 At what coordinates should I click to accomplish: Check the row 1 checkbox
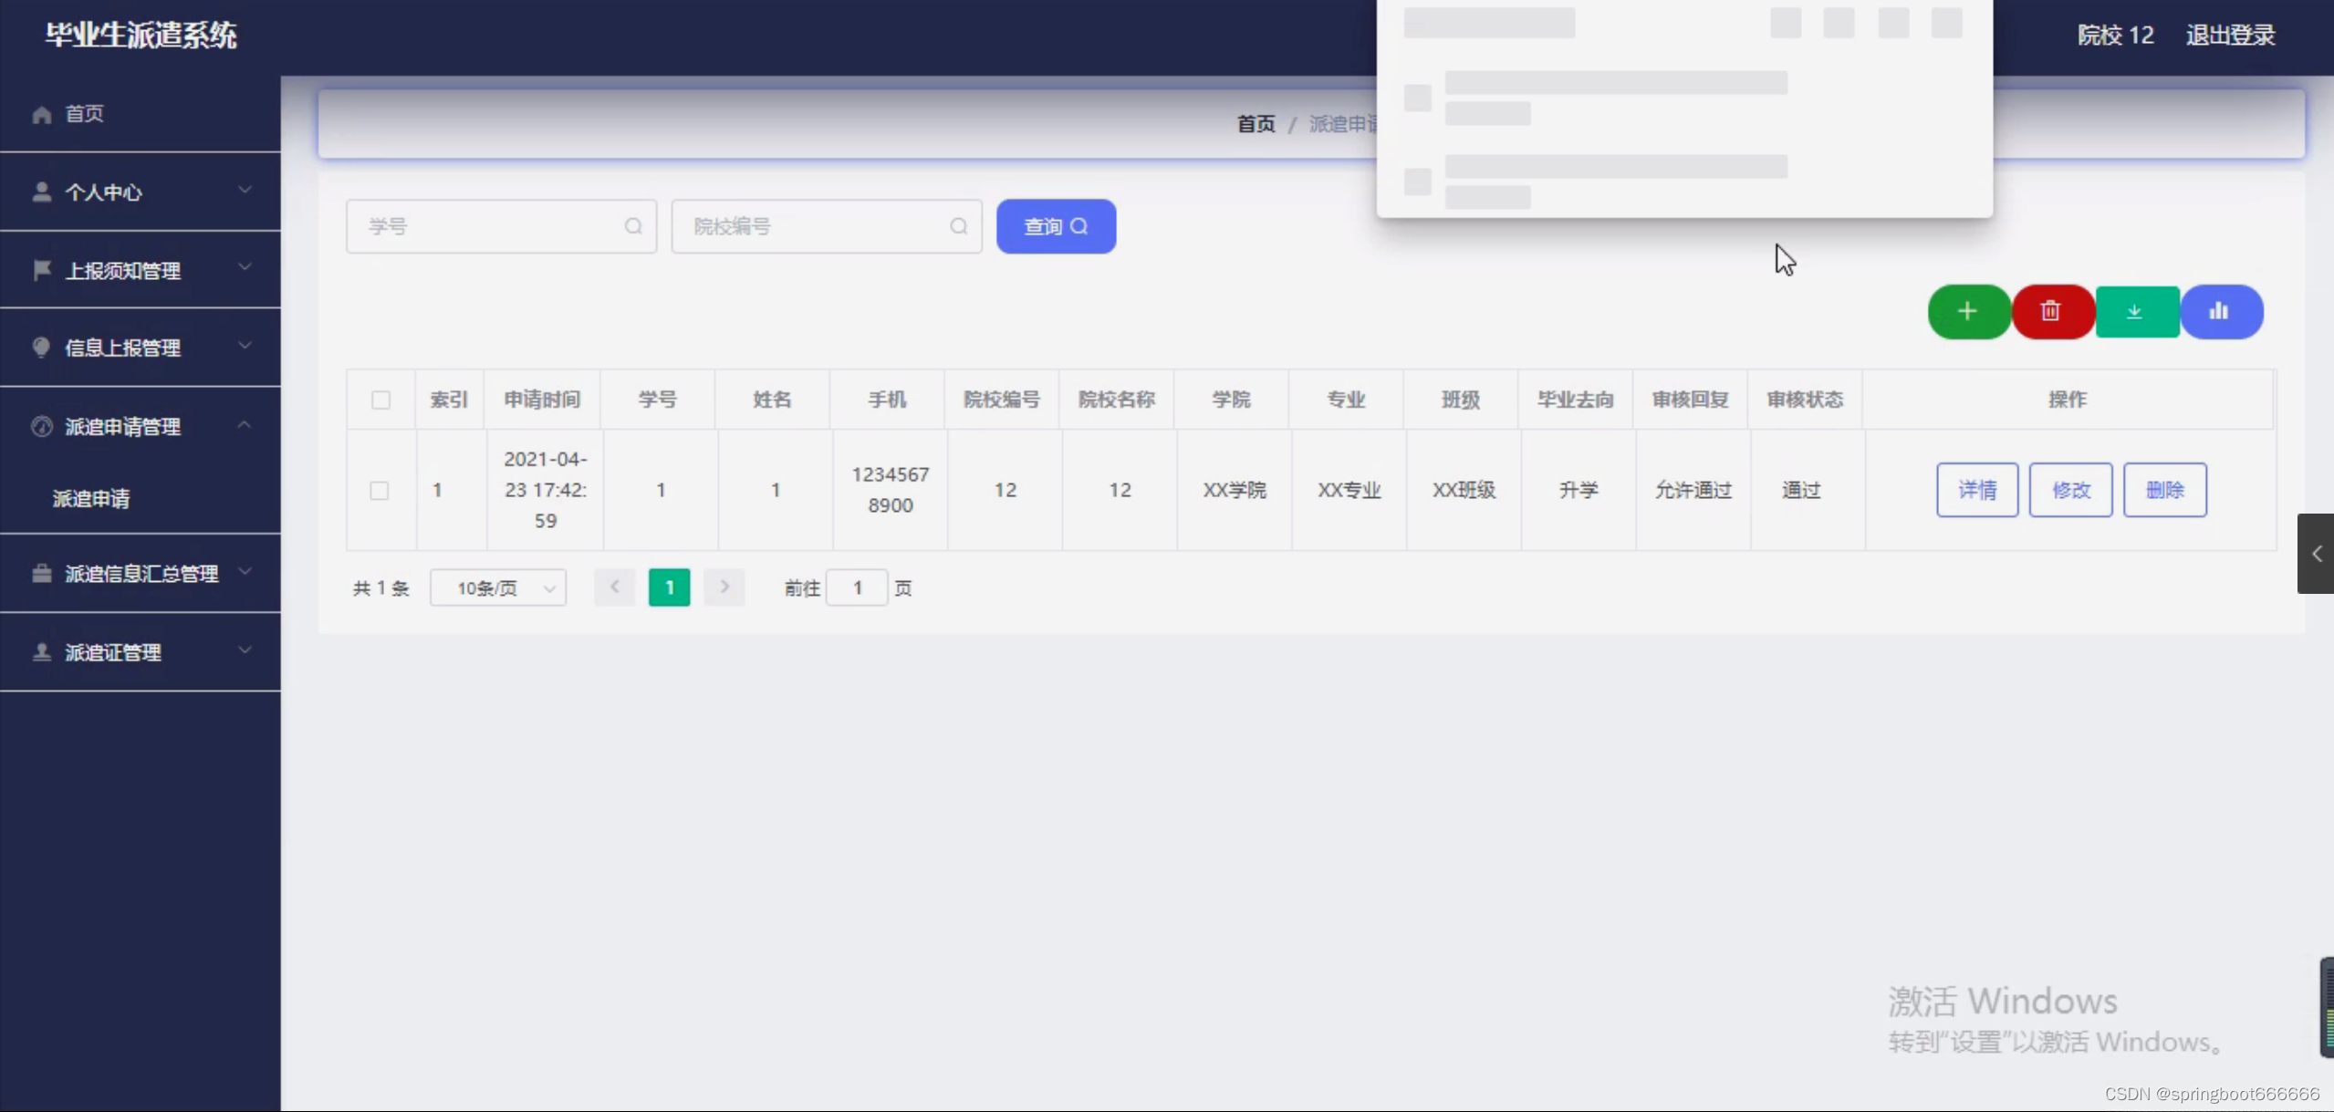(x=380, y=491)
